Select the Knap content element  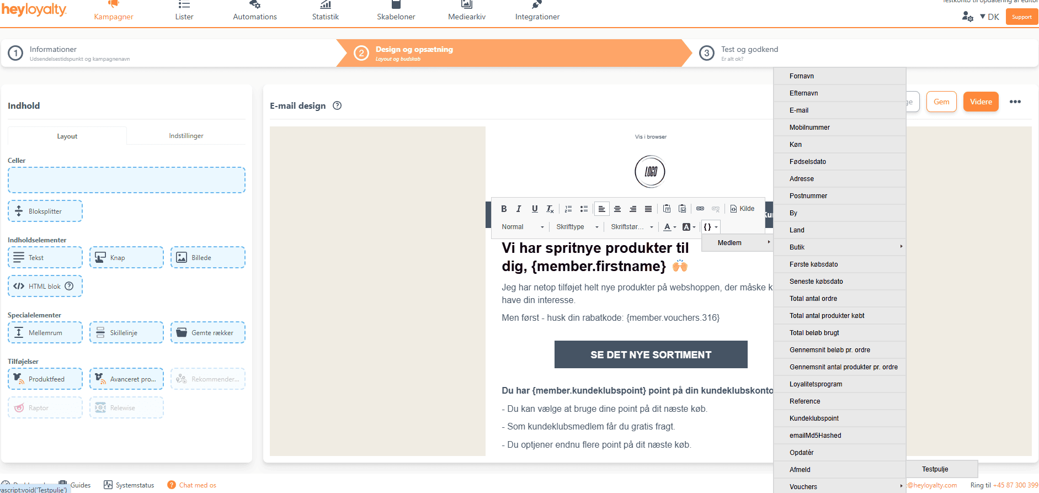pyautogui.click(x=126, y=257)
